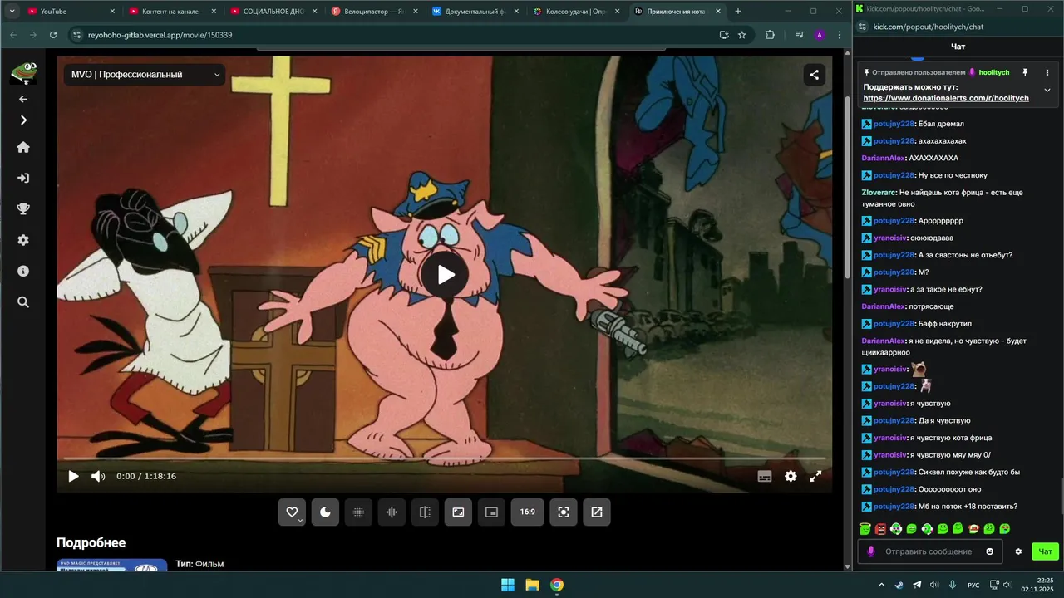
Task: Switch to the Велоципастор Яндекс tab
Action: pos(375,12)
